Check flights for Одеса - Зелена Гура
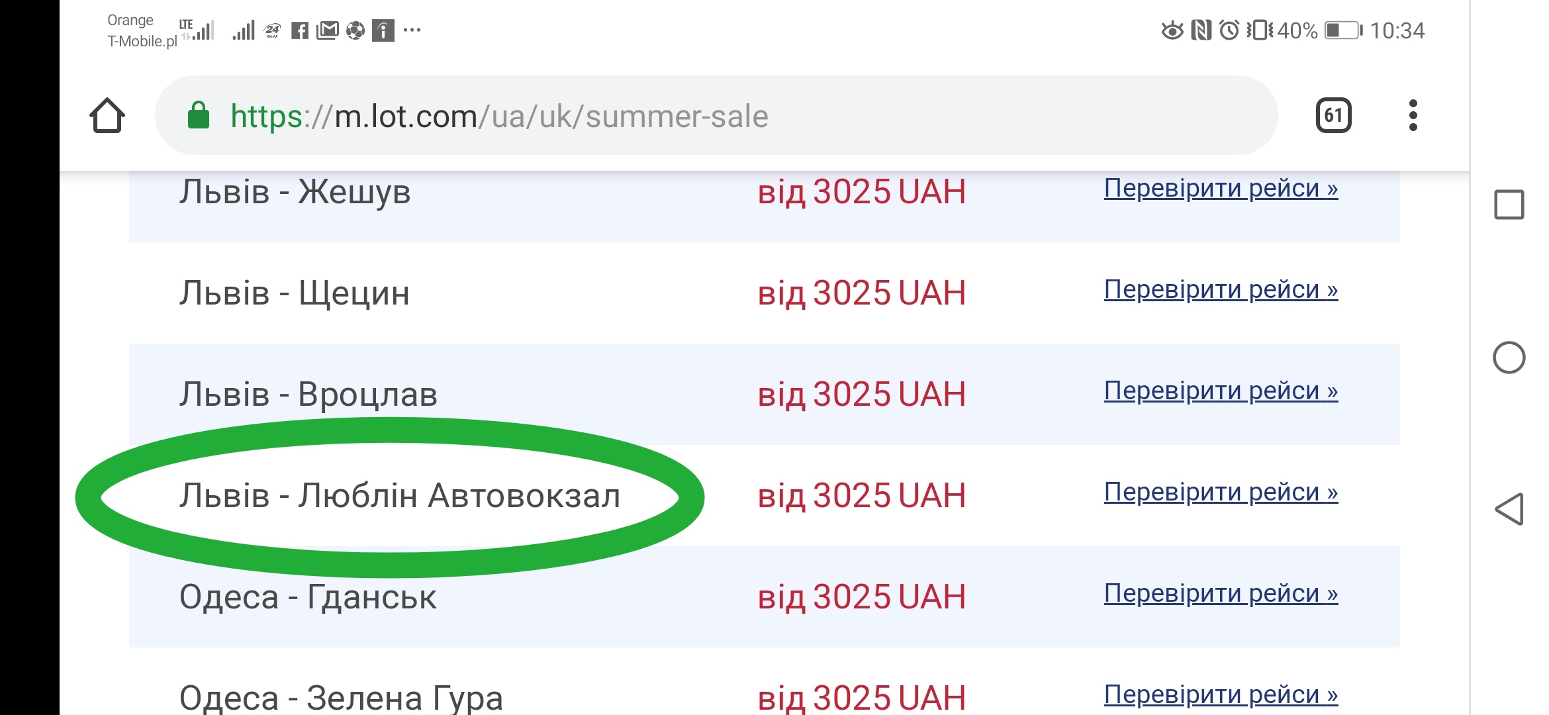The image size is (1549, 715). coord(1221,695)
